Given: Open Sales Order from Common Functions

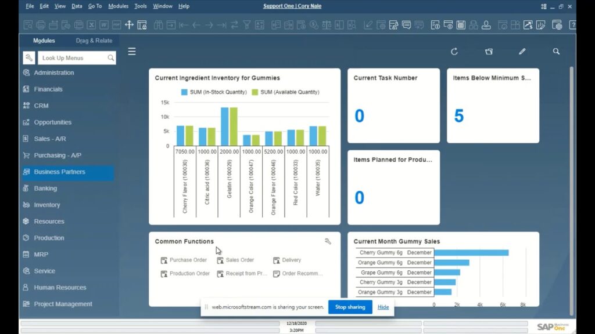Looking at the screenshot, I should 239,260.
